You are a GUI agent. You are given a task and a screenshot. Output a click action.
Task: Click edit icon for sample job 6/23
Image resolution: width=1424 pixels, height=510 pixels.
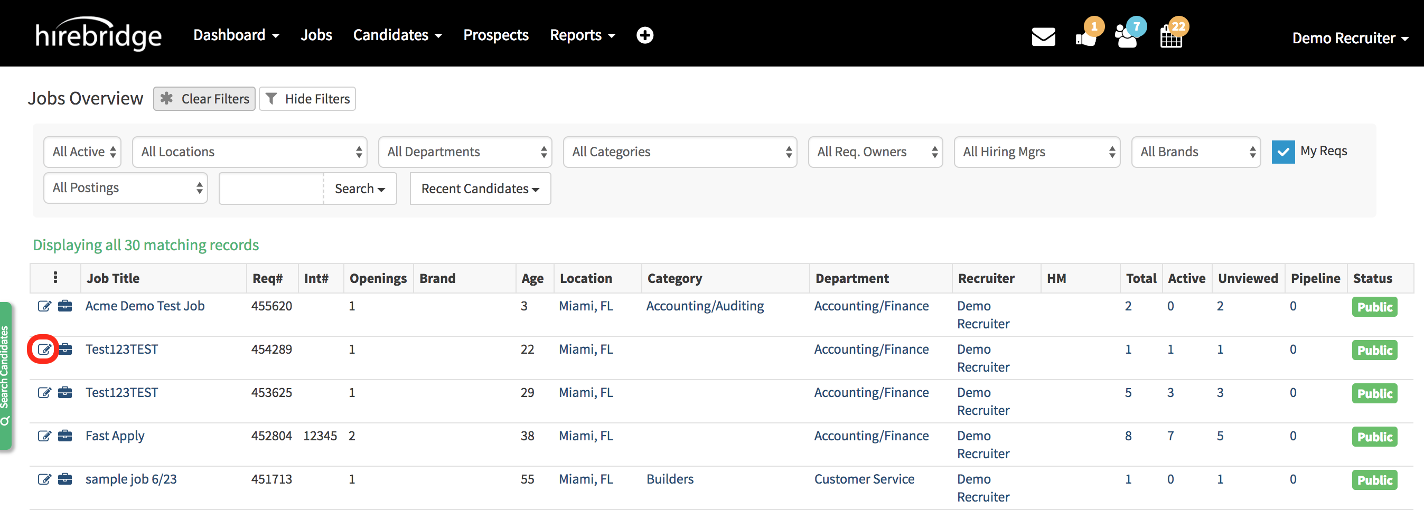click(44, 479)
